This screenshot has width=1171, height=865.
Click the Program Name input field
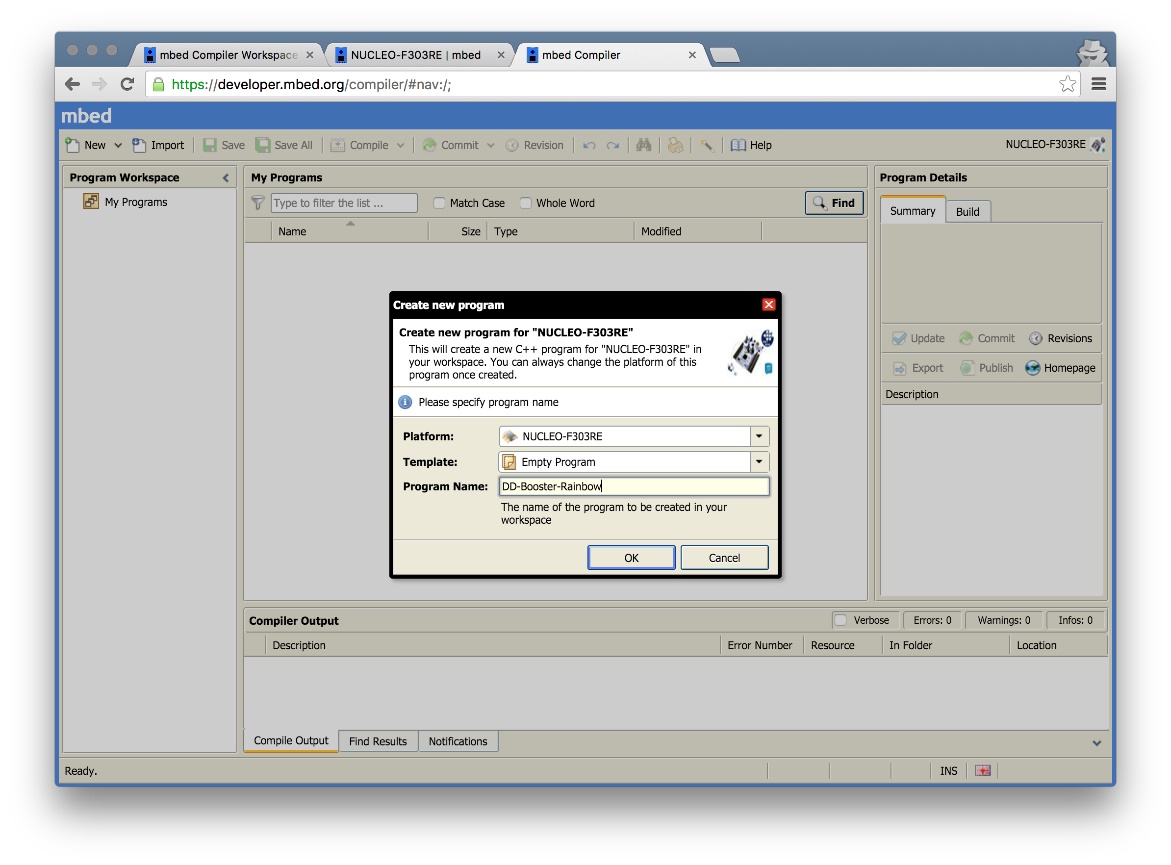(x=634, y=486)
